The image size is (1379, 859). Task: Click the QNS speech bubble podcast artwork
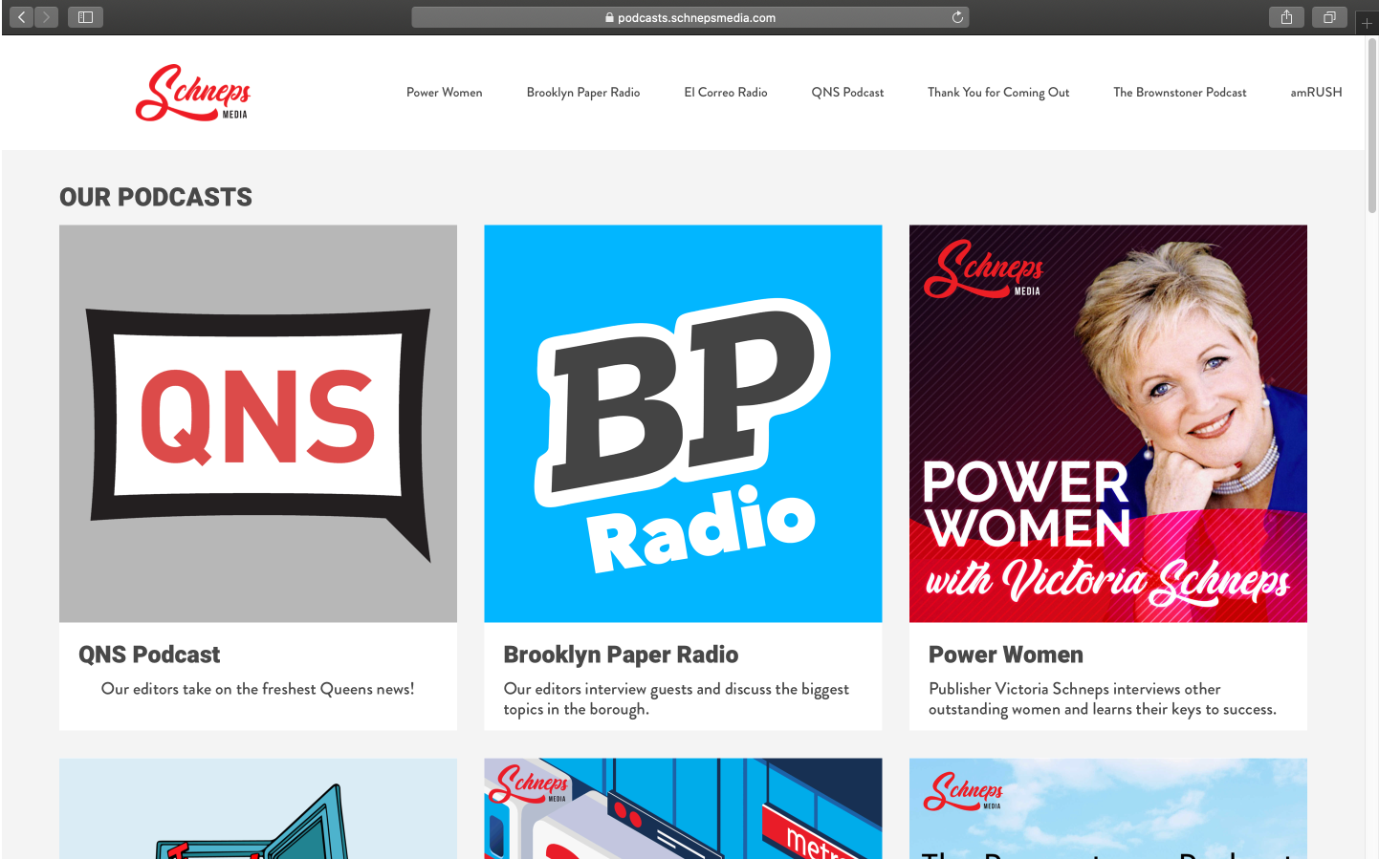click(x=258, y=423)
